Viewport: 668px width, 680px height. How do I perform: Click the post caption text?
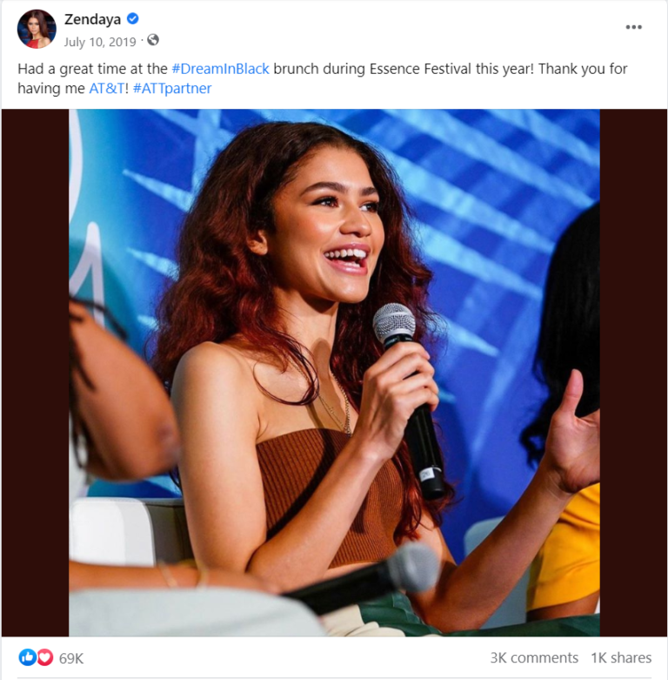(323, 78)
